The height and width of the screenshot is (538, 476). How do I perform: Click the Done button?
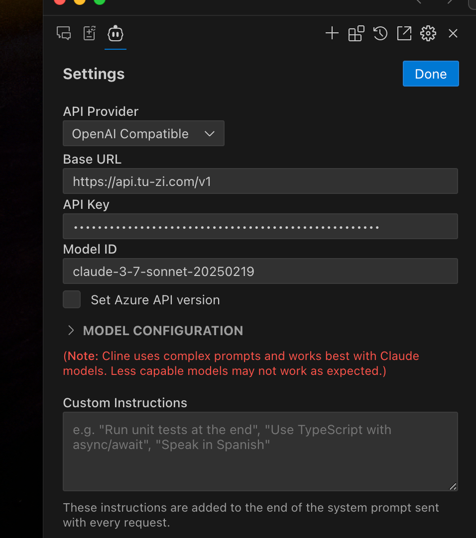click(x=431, y=74)
